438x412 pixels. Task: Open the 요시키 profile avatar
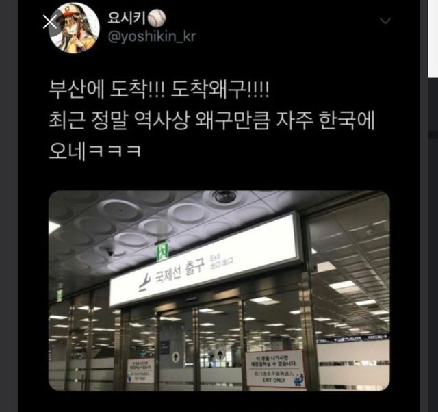pos(75,28)
